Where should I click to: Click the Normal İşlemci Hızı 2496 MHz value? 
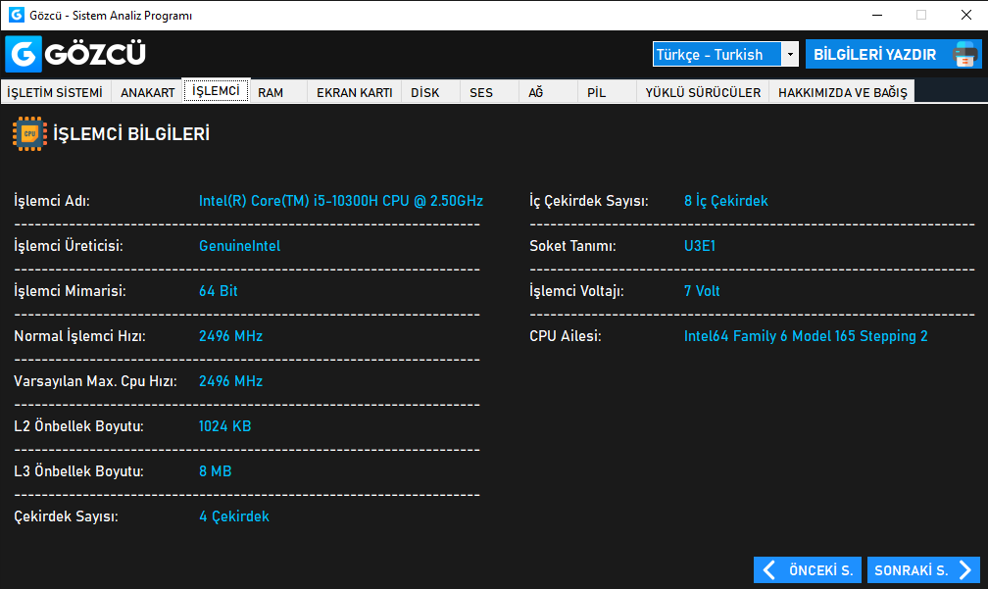pos(230,336)
